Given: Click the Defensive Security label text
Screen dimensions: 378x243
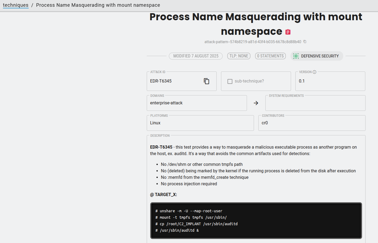Looking at the screenshot, I should point(320,56).
